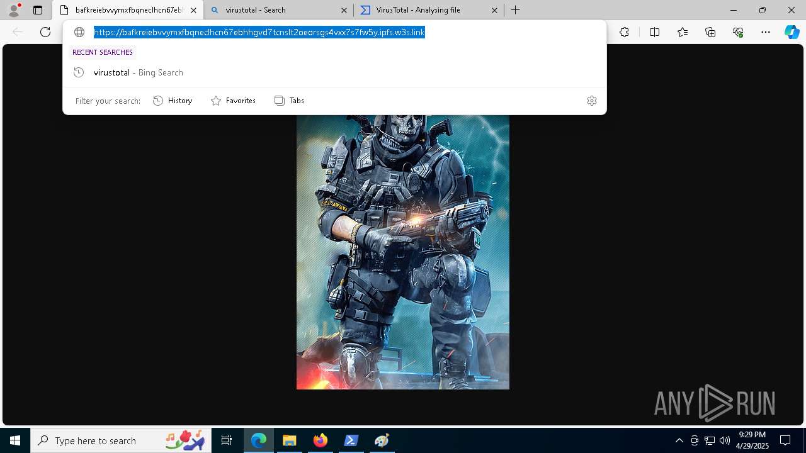Click the globe icon in address bar
806x453 pixels.
pyautogui.click(x=79, y=32)
